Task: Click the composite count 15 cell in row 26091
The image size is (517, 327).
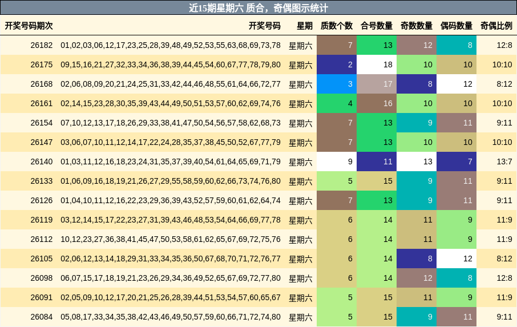Action: click(377, 298)
